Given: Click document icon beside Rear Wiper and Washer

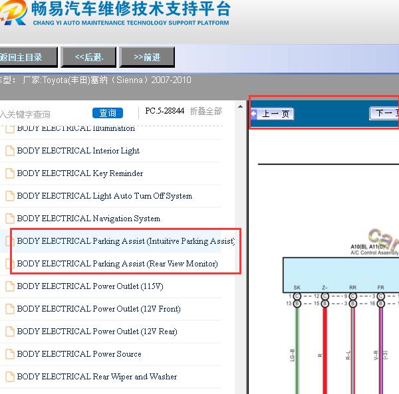Looking at the screenshot, I should (x=10, y=377).
